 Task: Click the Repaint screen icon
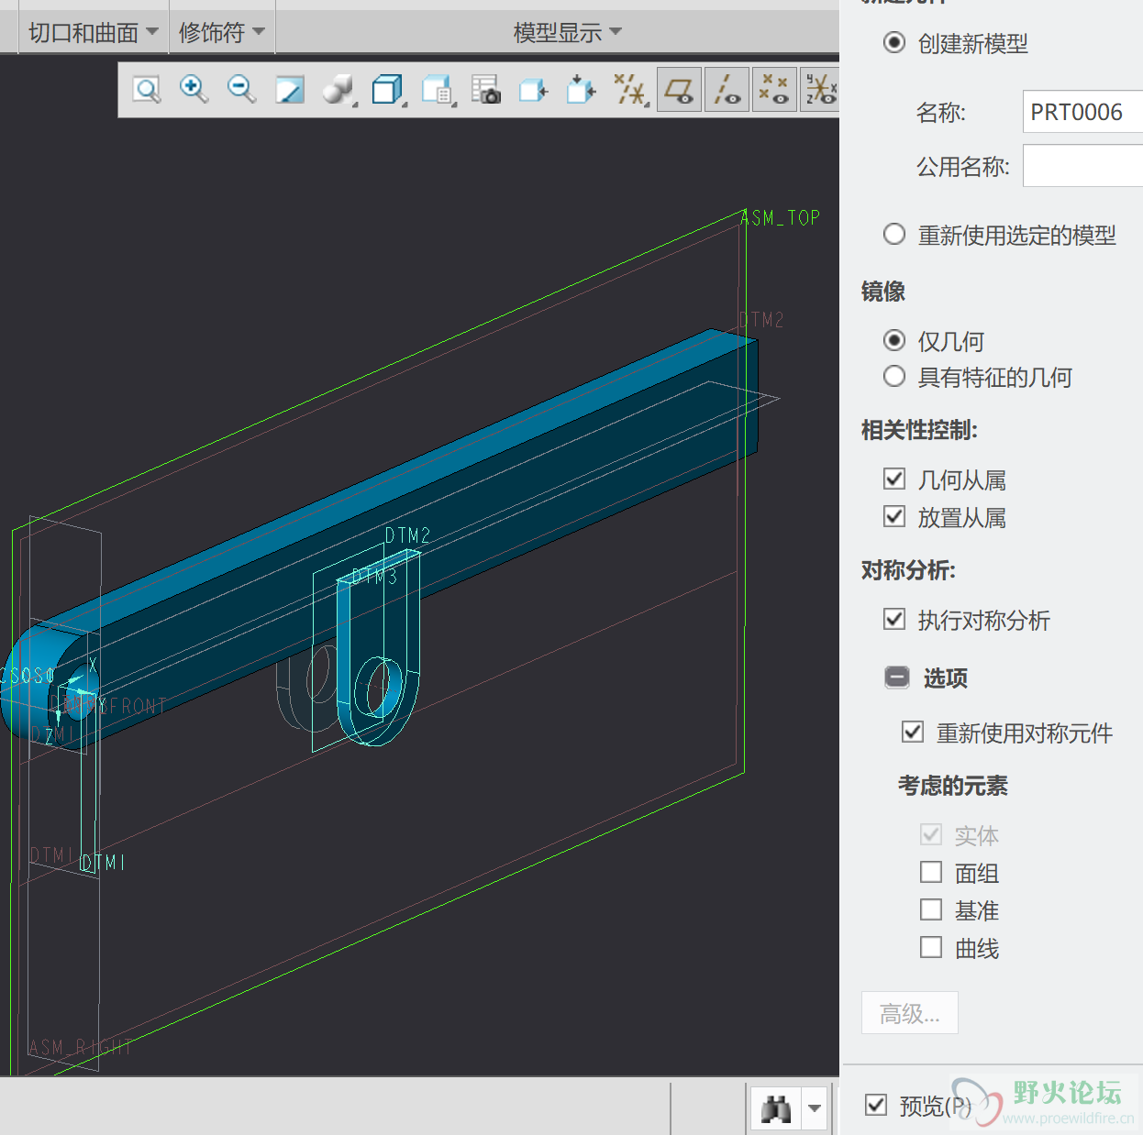click(x=290, y=90)
